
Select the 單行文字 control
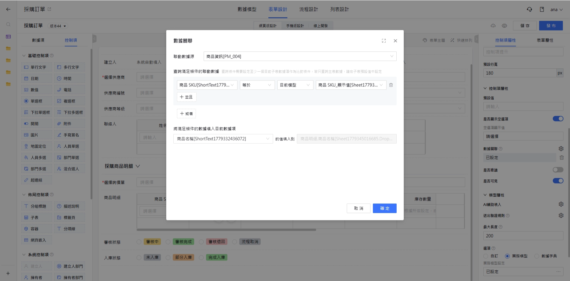pos(37,67)
